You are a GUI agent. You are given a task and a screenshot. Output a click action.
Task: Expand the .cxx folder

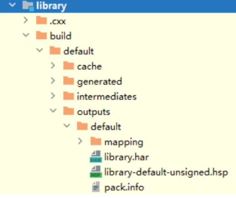pyautogui.click(x=26, y=21)
